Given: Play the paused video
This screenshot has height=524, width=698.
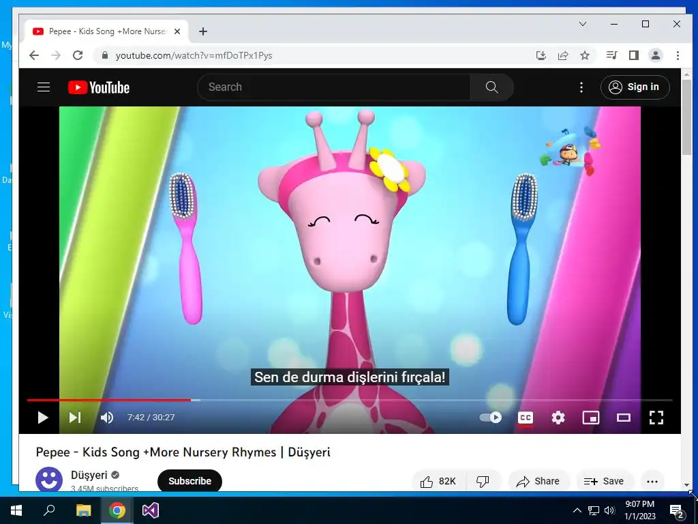Looking at the screenshot, I should [x=43, y=418].
